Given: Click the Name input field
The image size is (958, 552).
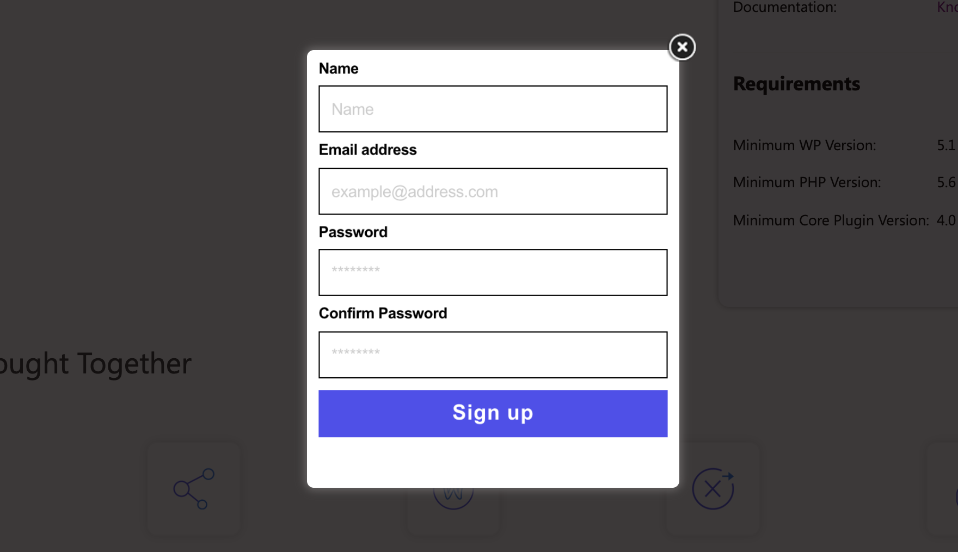Looking at the screenshot, I should point(493,109).
